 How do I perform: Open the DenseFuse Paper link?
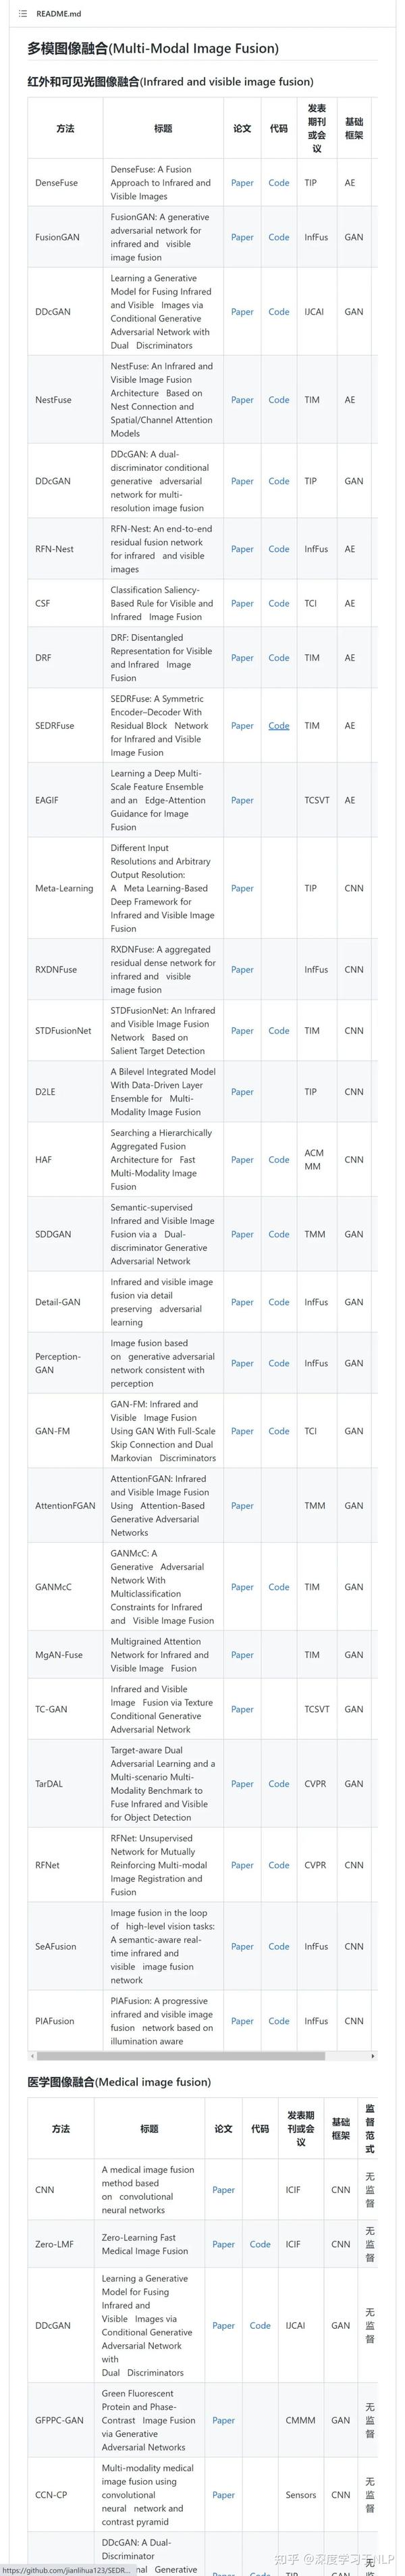242,183
